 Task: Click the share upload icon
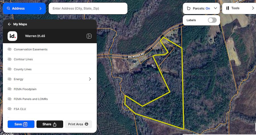(55, 124)
